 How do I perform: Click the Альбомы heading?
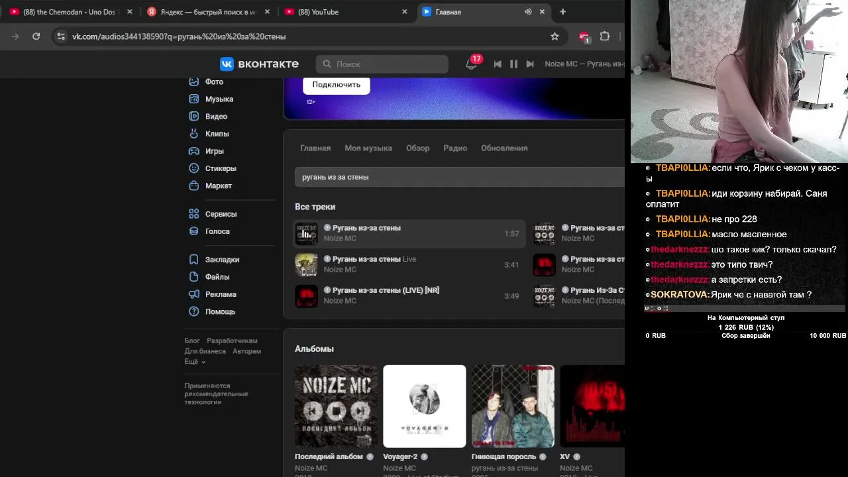coord(314,348)
